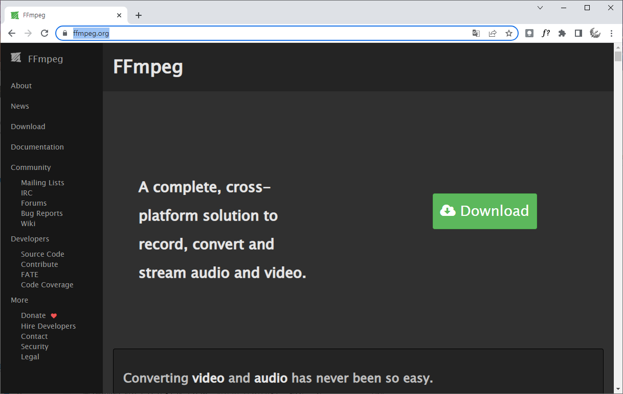
Task: Bookmark the page with the star icon
Action: pyautogui.click(x=509, y=33)
